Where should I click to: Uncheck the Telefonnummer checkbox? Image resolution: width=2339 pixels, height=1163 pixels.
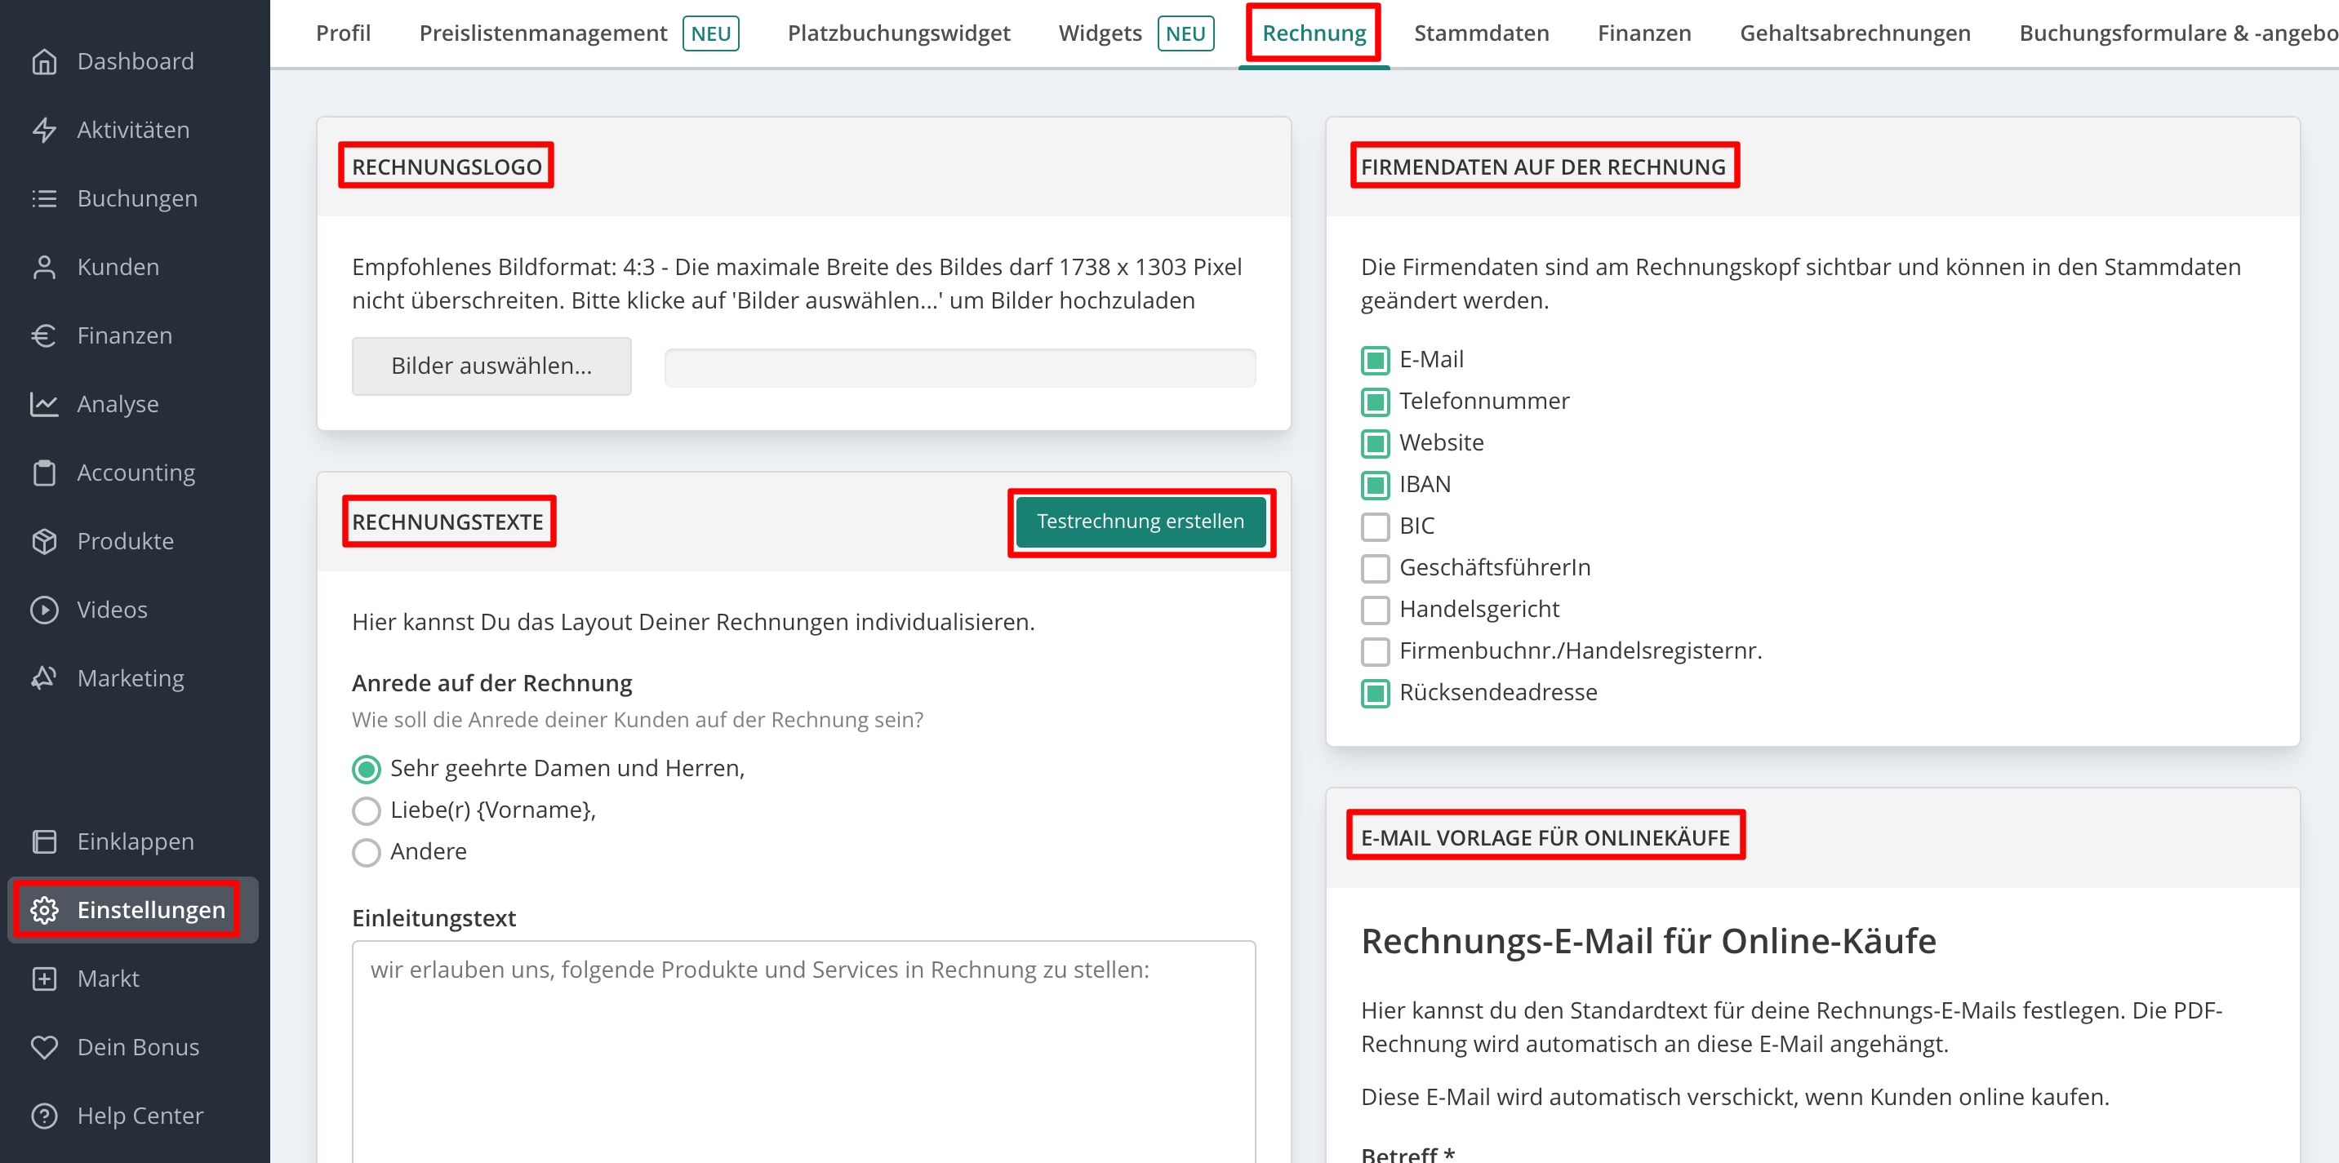[1375, 402]
